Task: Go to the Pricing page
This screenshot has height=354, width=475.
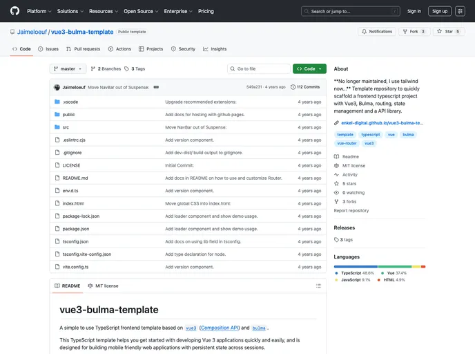Action: (x=206, y=11)
